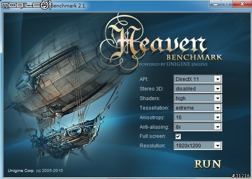Click the 'Stereo 3D:' label
The height and width of the screenshot is (179, 252).
click(x=152, y=89)
